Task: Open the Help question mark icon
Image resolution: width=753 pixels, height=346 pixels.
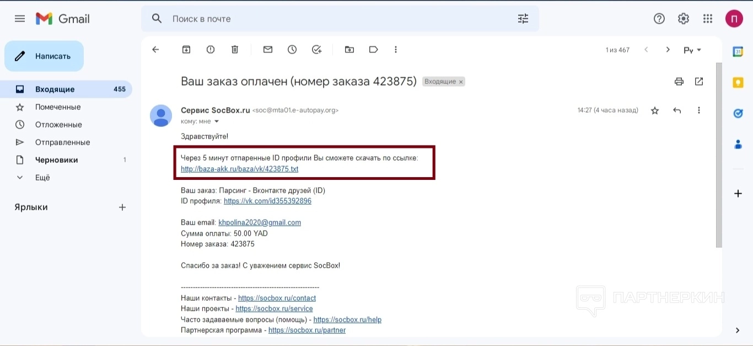Action: tap(659, 19)
